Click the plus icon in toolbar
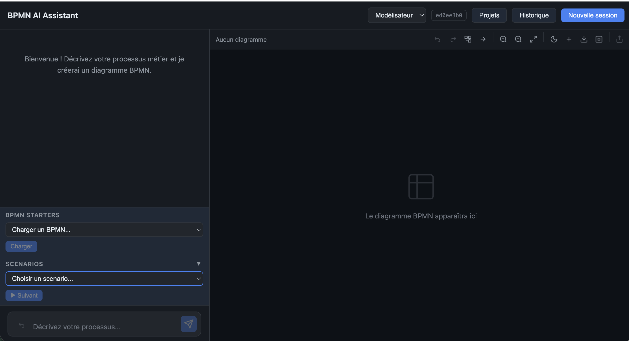This screenshot has width=629, height=341. point(569,39)
